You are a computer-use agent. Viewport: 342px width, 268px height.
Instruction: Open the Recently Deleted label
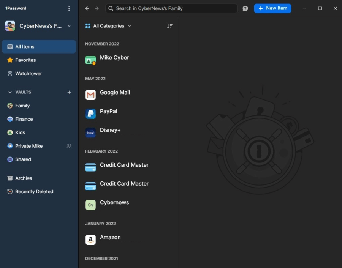(x=34, y=192)
